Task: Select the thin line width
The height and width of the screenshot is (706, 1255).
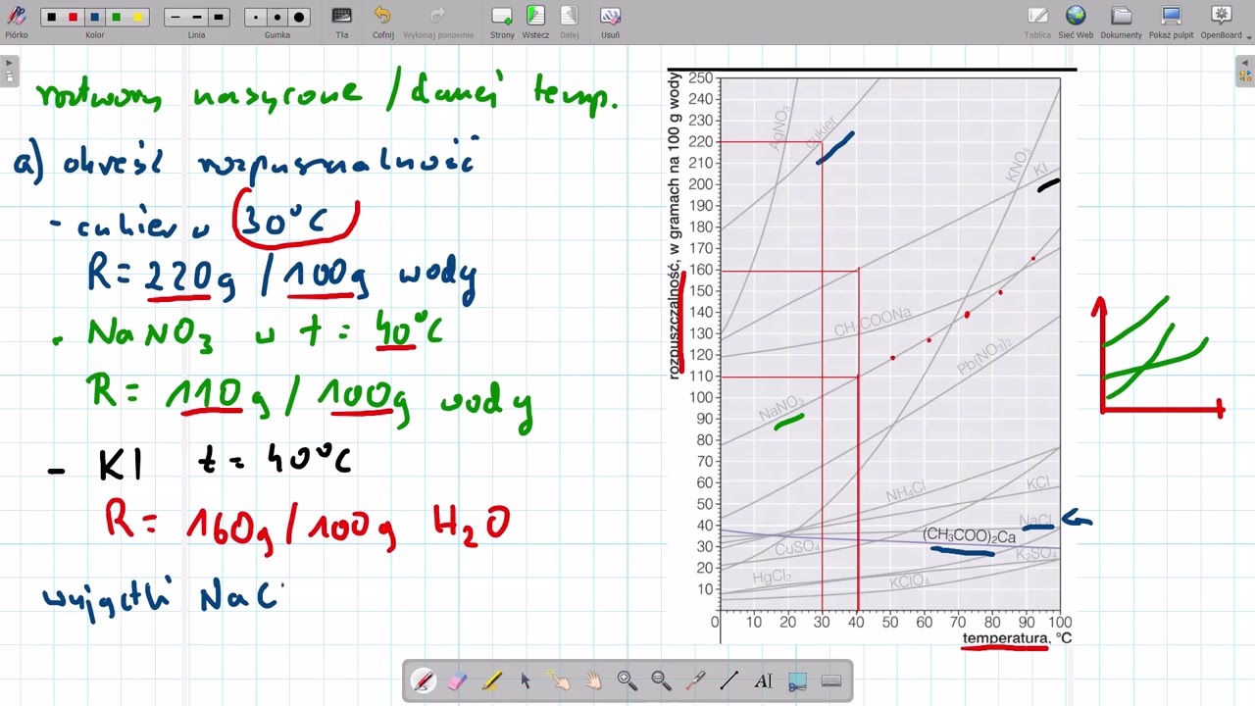Action: 176,18
